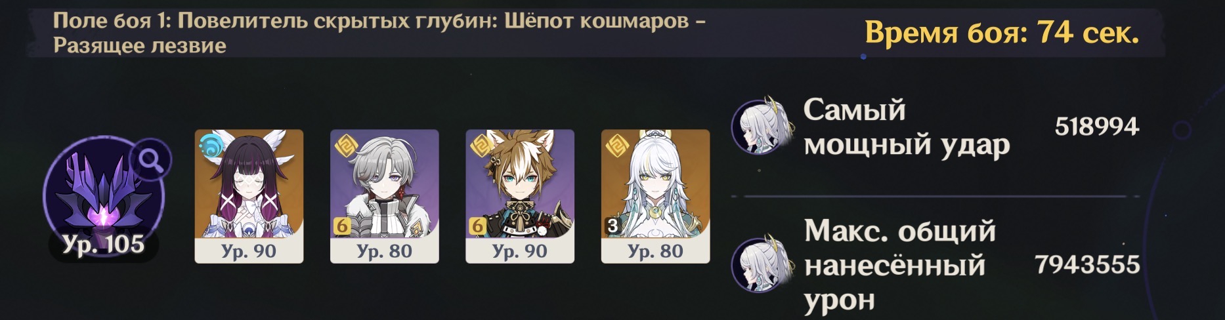Tap constellation badge 6 on the fox-eared character
The height and width of the screenshot is (320, 1225).
coord(478,226)
